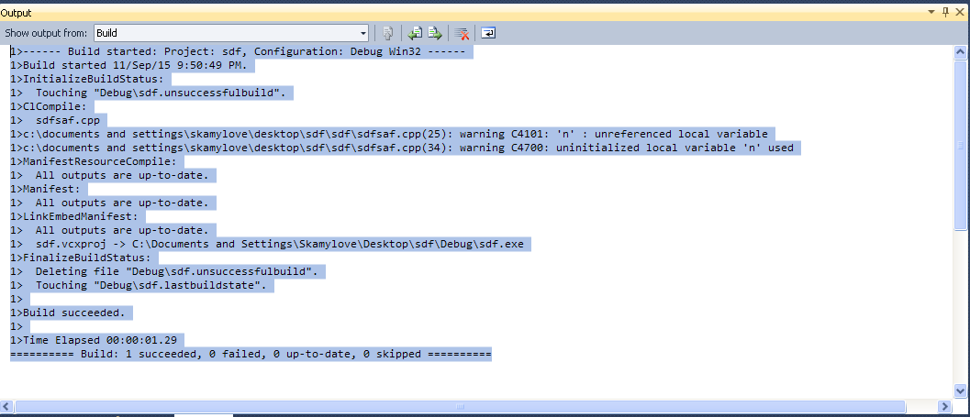Screen dimensions: 970x417
Task: Select the warning C4101 unreferenced variable line
Action: 389,134
